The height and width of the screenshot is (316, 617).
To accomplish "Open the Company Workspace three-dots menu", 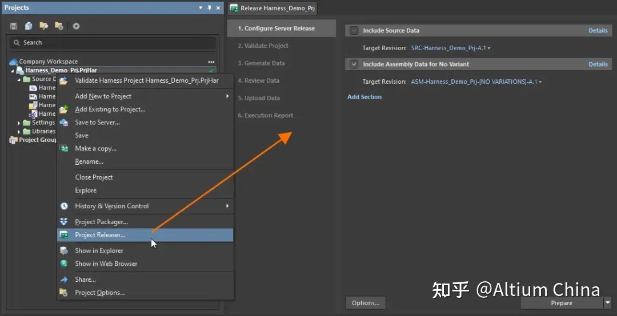I will [x=211, y=62].
